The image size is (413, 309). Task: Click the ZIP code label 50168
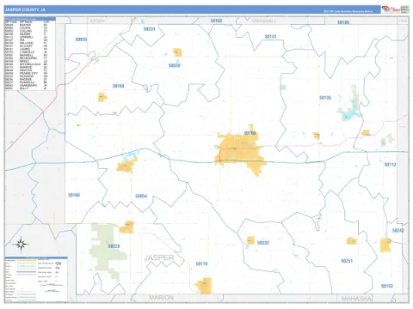[x=118, y=86]
